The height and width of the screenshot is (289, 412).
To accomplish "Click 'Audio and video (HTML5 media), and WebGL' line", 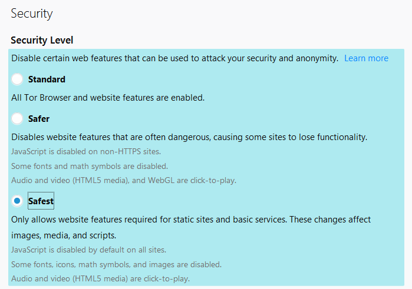I will click(124, 180).
